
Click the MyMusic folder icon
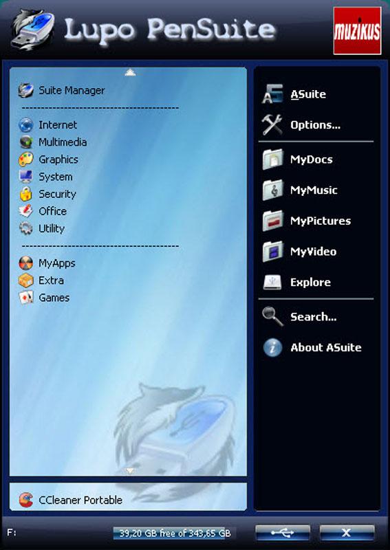pyautogui.click(x=272, y=190)
